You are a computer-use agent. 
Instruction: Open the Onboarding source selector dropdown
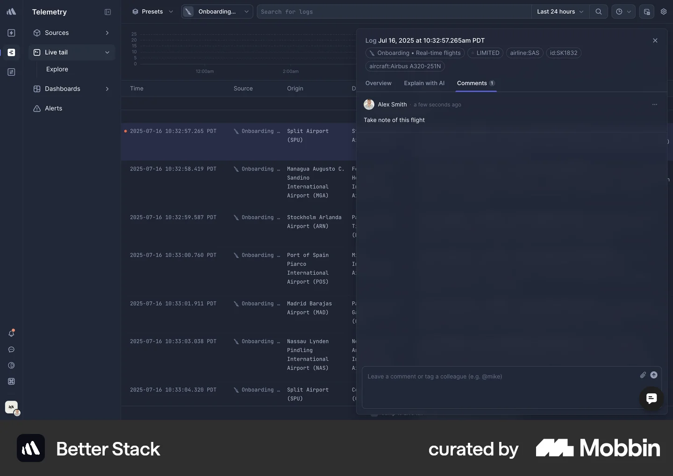coord(217,12)
